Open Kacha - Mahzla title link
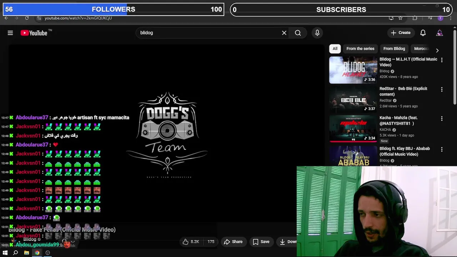This screenshot has height=257, width=457. [398, 121]
